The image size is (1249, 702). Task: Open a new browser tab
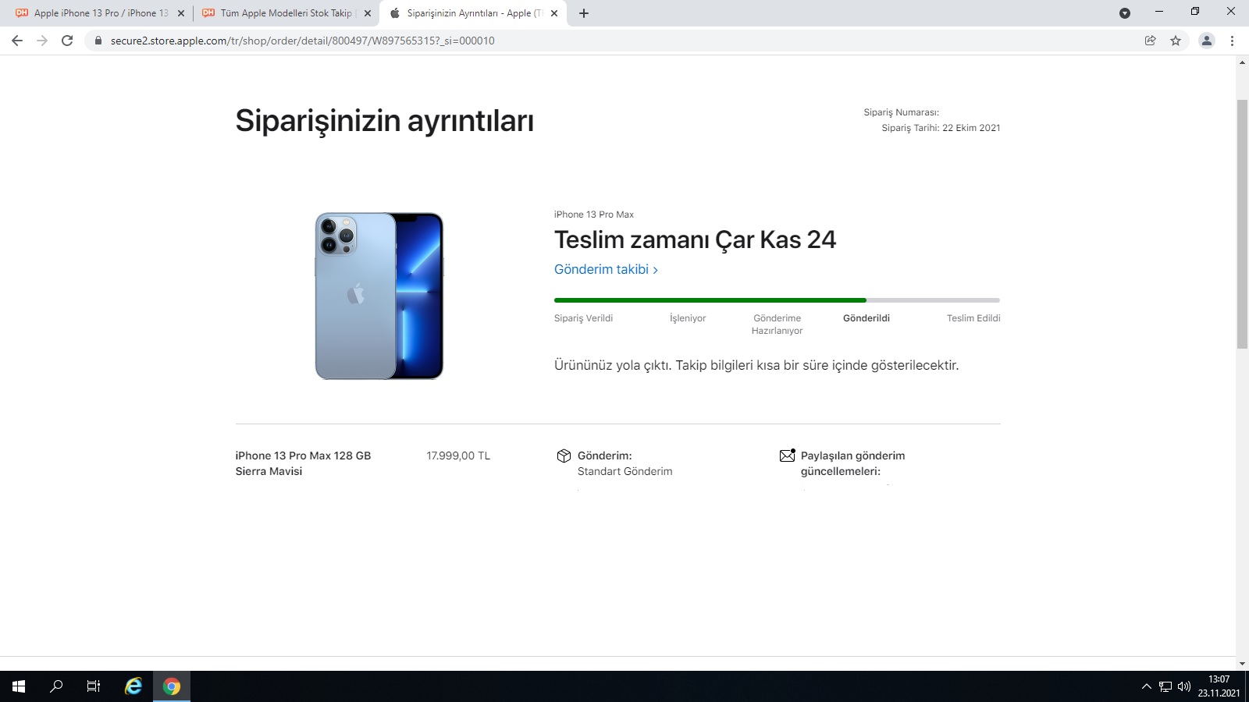coord(584,13)
